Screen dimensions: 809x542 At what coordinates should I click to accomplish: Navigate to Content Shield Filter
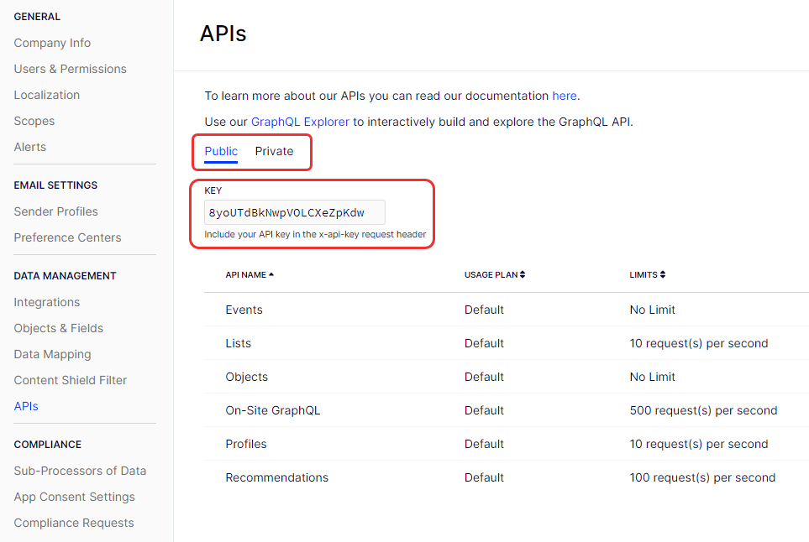71,380
